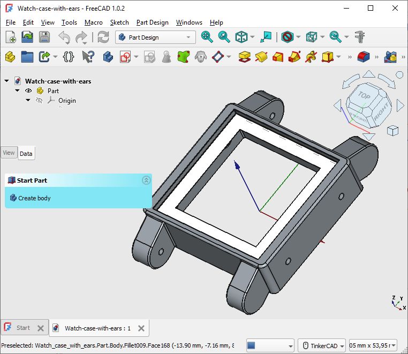Click the link export arrow icon
This screenshot has width=408, height=354.
point(44,57)
